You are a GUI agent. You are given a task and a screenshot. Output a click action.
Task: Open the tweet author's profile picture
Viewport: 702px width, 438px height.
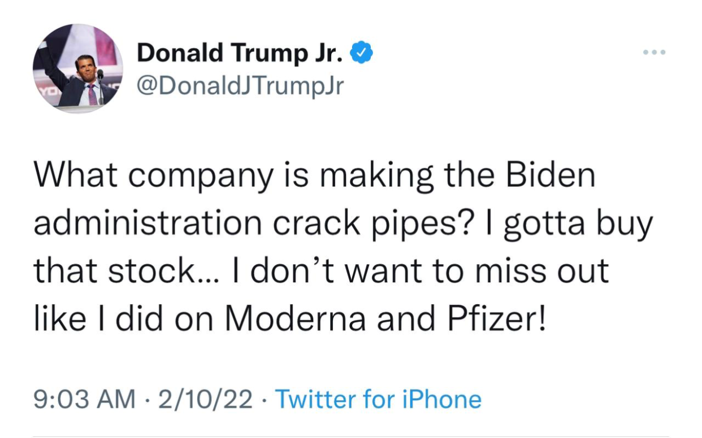tap(78, 68)
